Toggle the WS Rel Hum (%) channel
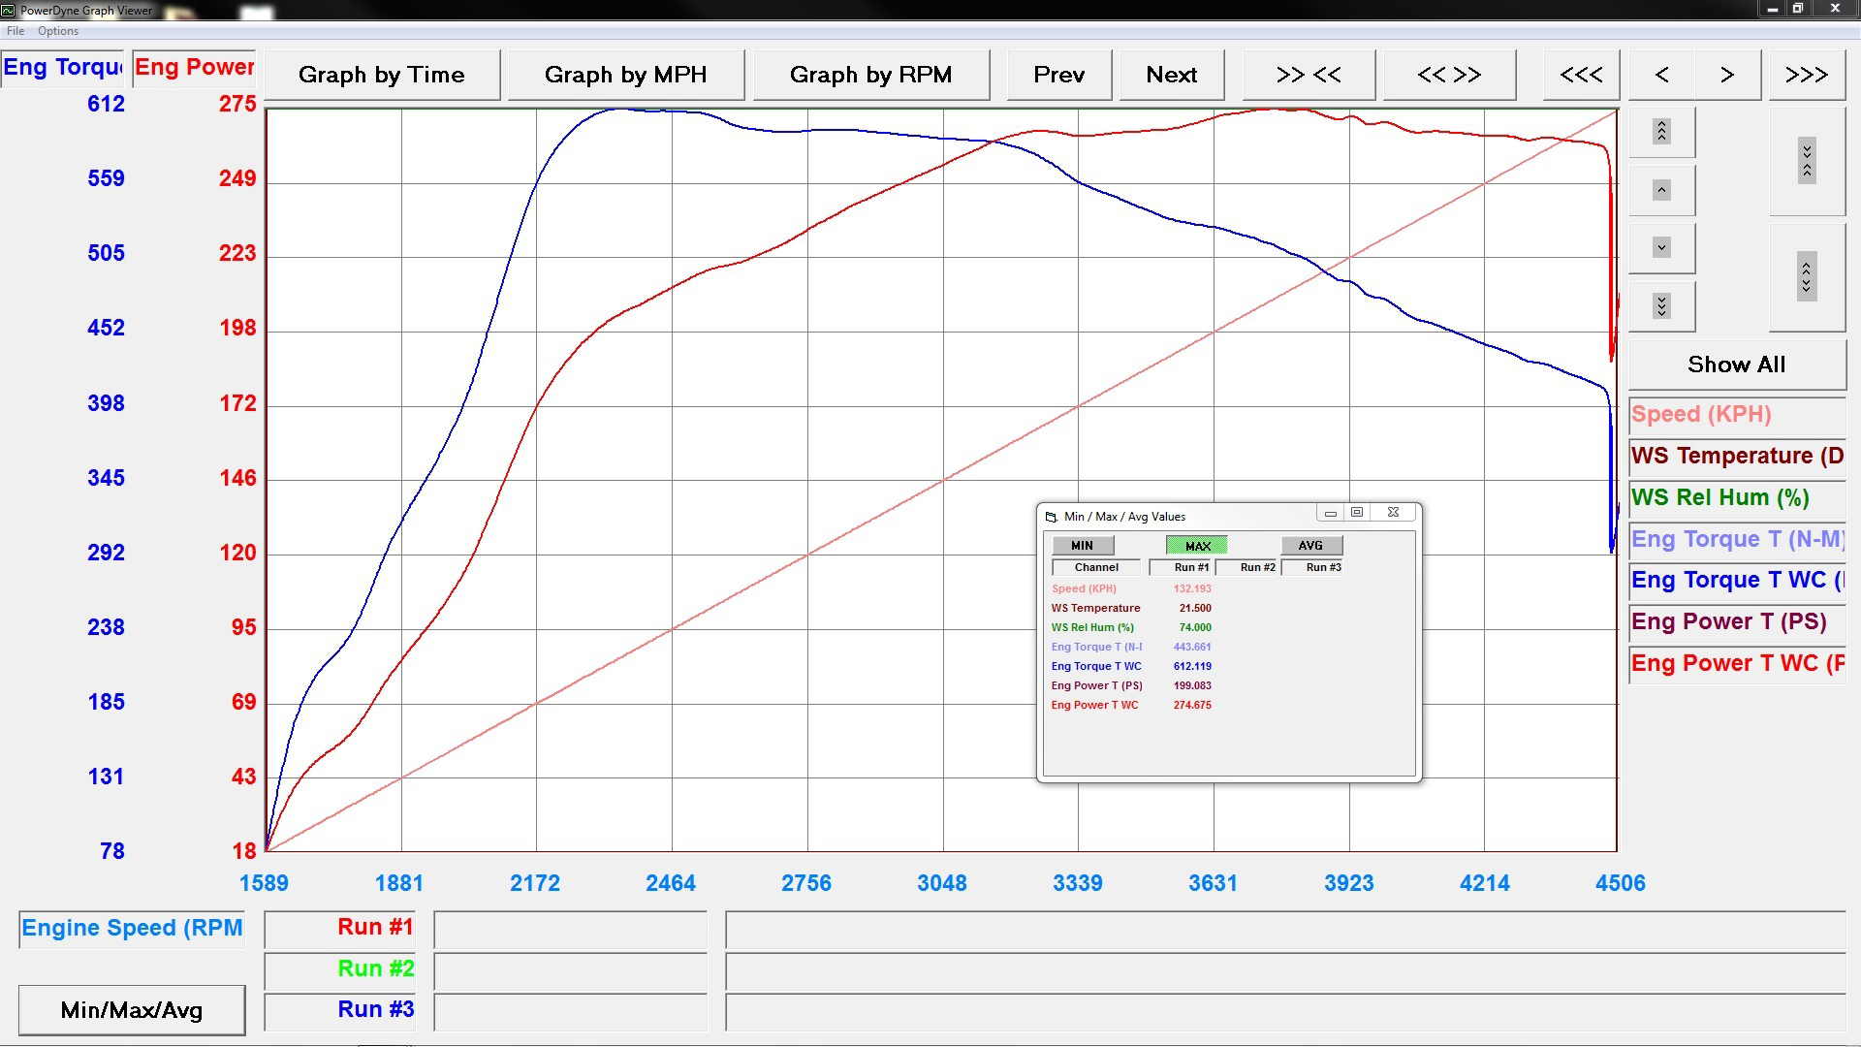 click(1736, 498)
